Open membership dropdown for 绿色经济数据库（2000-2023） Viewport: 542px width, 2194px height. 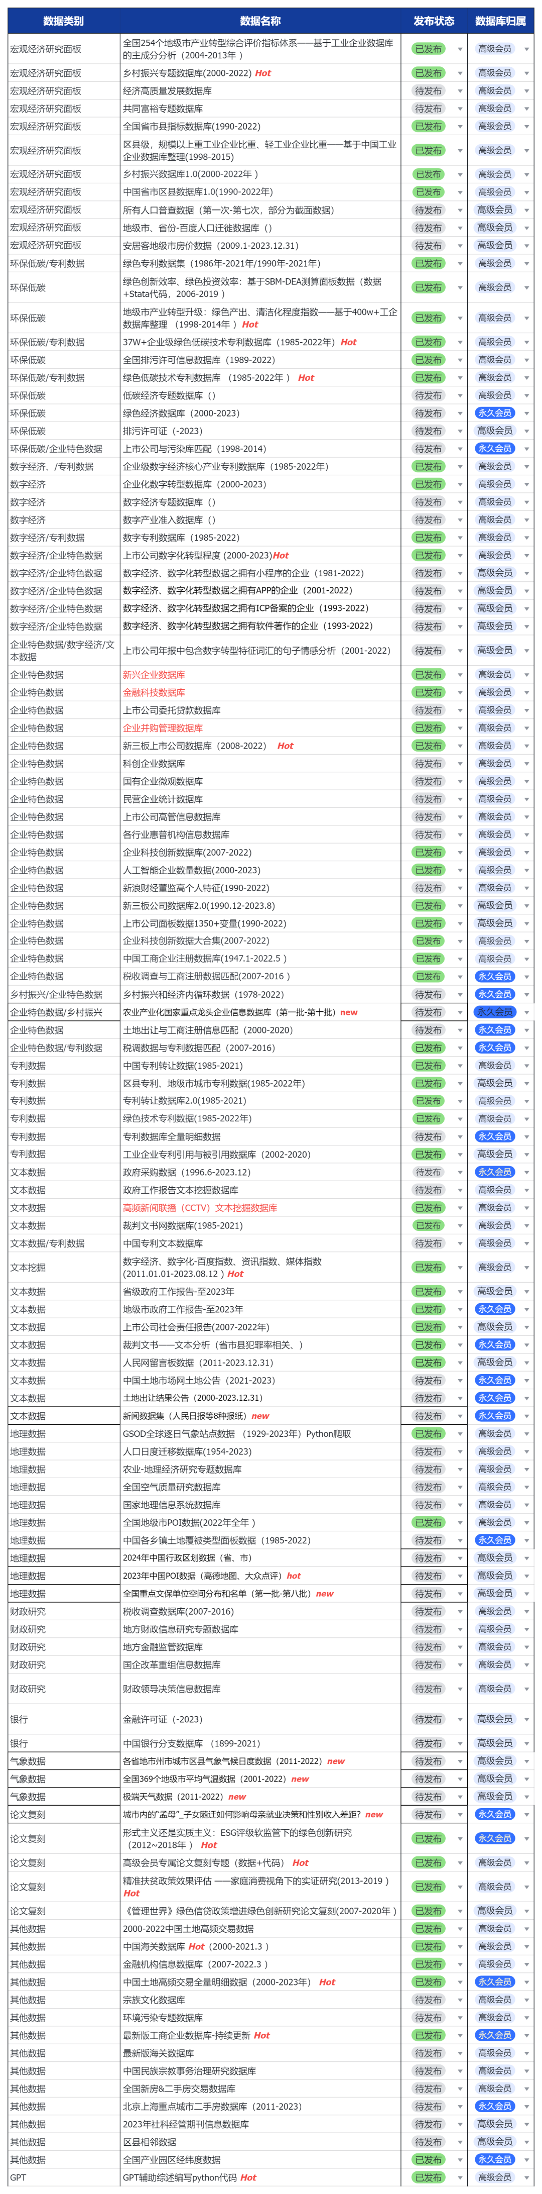point(526,414)
